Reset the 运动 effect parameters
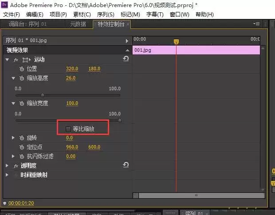This screenshot has height=215, width=275. tap(126, 58)
